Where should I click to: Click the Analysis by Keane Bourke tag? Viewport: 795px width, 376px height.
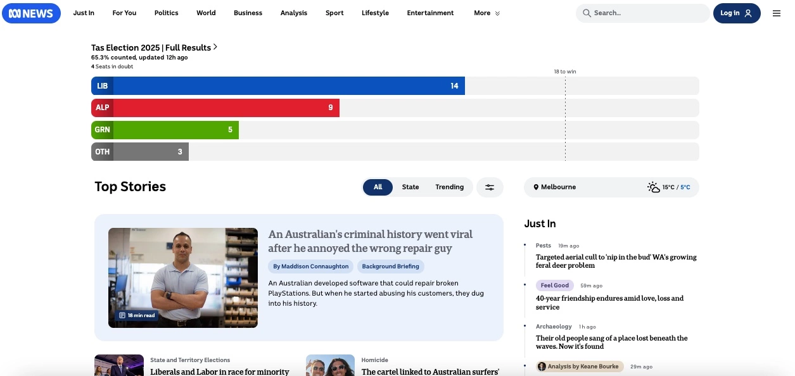(x=580, y=367)
